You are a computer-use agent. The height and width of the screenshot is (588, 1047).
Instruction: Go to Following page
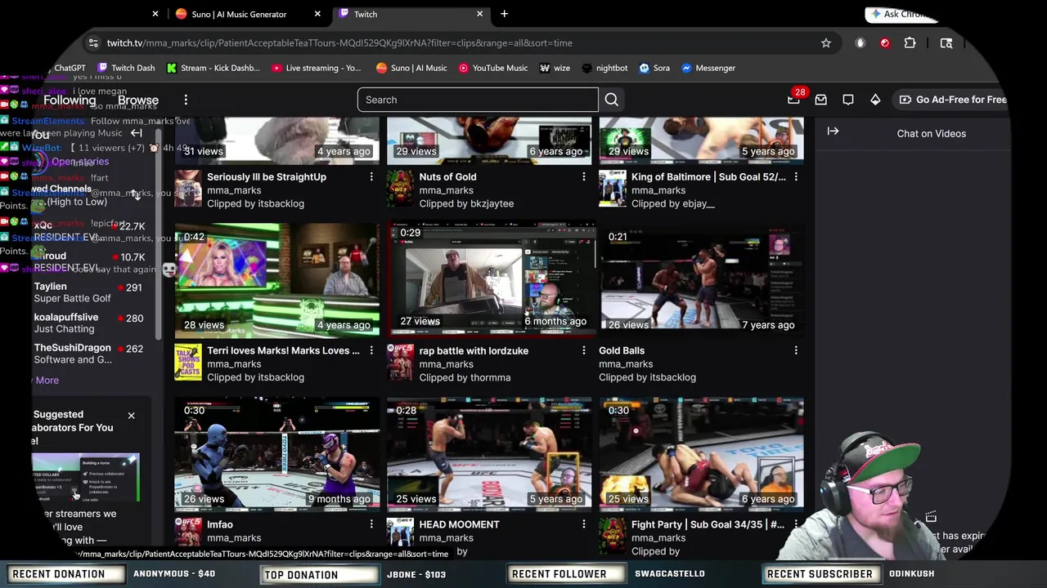pyautogui.click(x=70, y=100)
